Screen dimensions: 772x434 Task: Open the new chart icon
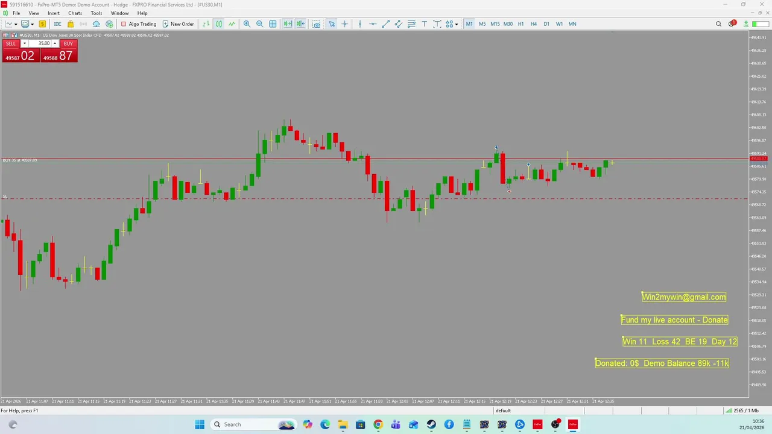(x=8, y=24)
